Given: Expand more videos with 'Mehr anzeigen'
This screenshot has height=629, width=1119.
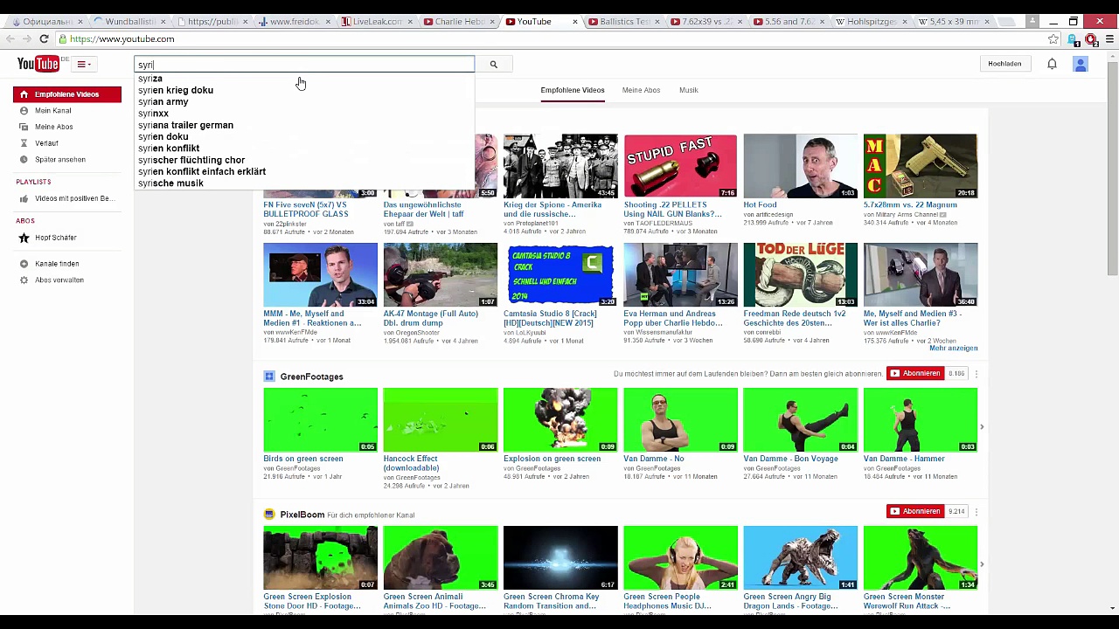Looking at the screenshot, I should click(953, 349).
